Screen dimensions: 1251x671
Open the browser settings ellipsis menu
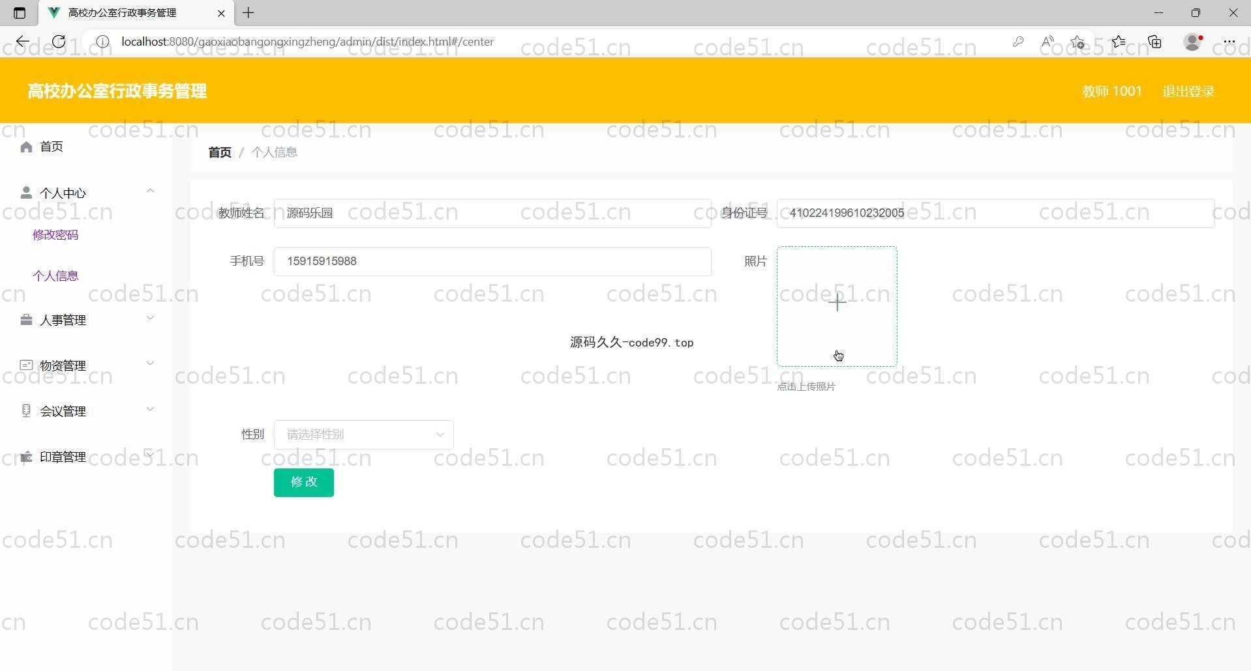1229,42
